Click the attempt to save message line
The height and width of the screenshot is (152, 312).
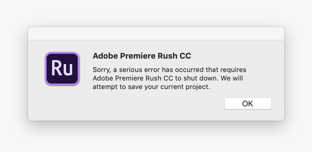point(151,87)
